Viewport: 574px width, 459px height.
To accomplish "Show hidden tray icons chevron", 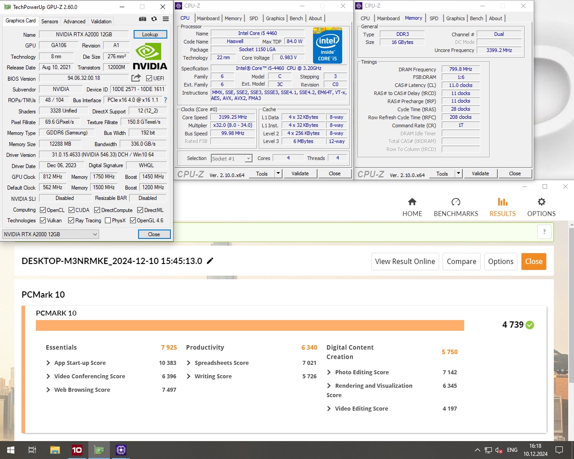I will click(477, 450).
